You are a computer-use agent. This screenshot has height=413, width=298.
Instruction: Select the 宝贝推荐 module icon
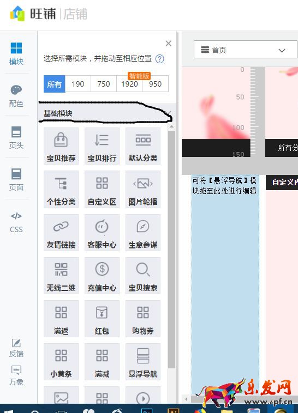[61, 146]
